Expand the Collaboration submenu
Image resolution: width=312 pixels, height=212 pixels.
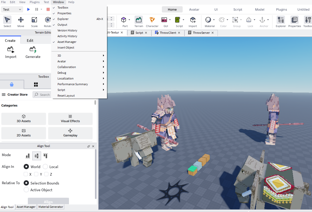[79, 67]
